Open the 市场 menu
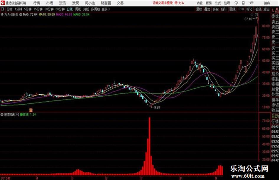279x180 pixels. tap(50, 3)
